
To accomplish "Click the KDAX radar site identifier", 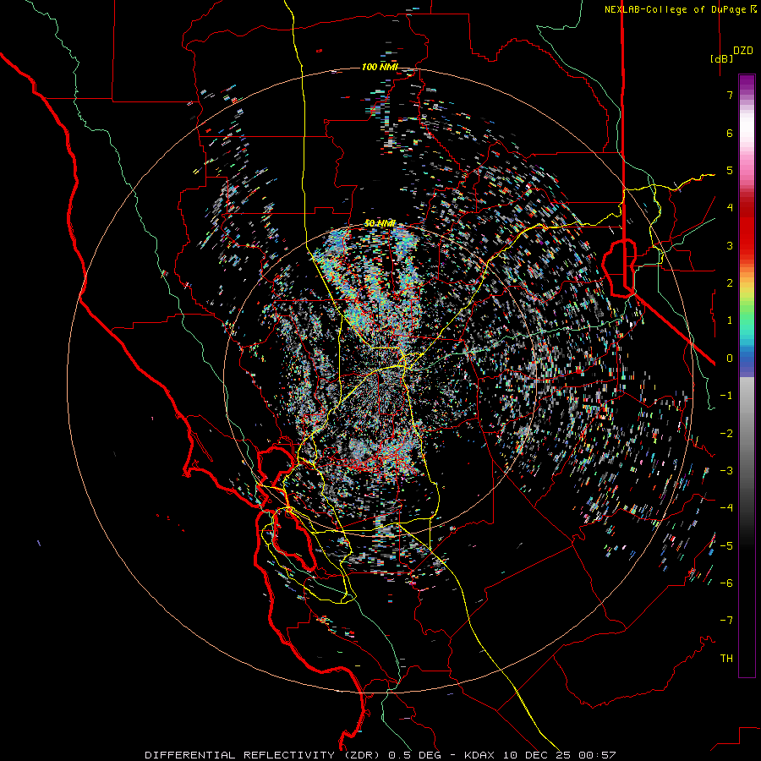I will [479, 755].
